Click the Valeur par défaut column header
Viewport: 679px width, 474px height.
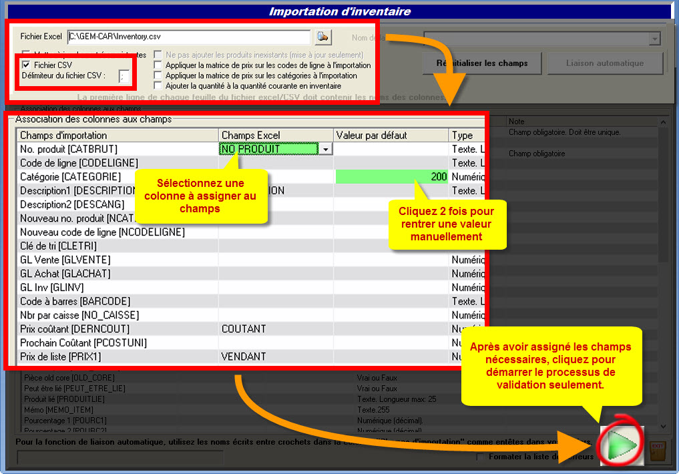tap(391, 136)
